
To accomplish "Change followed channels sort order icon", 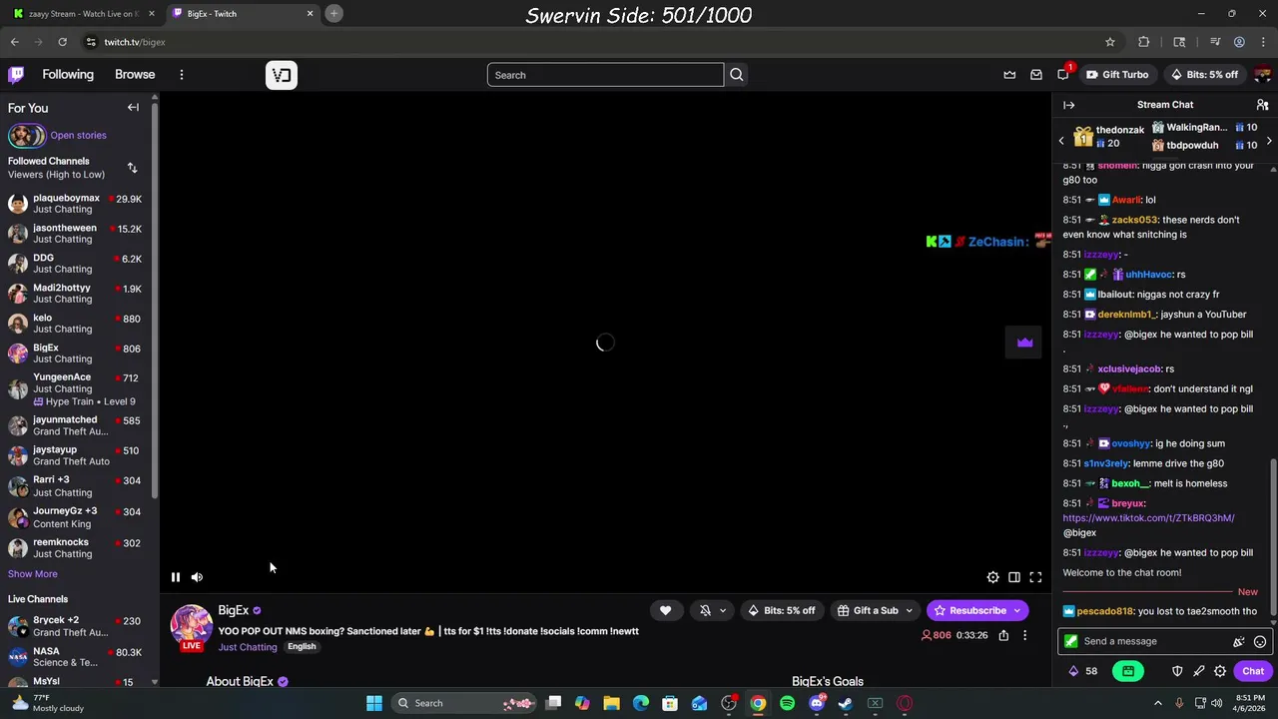I will pos(132,168).
